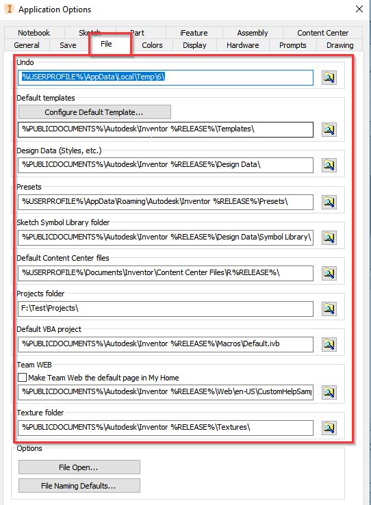Screen dimensions: 371x505
Task: Click the Undo path input field
Action: coord(166,77)
